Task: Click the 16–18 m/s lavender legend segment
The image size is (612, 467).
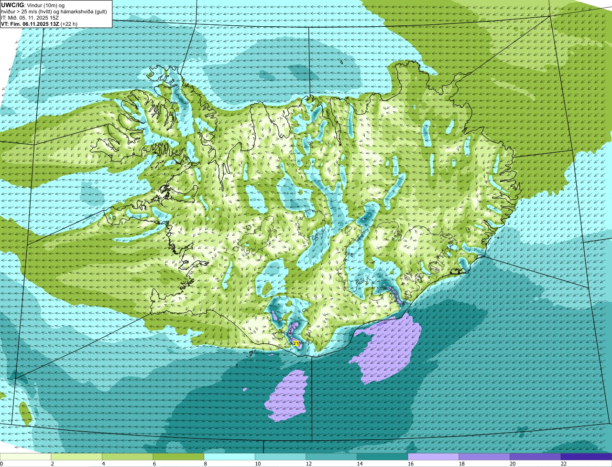Action: [433, 456]
